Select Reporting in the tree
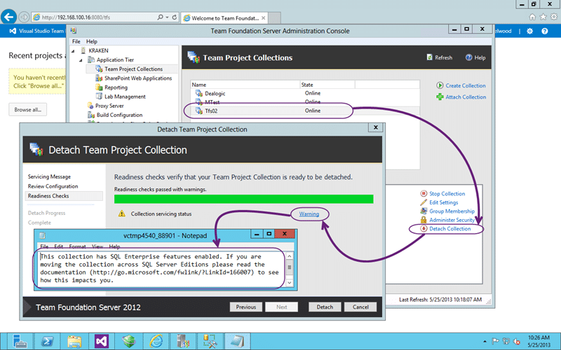Viewport: 561px width, 350px height. (116, 87)
